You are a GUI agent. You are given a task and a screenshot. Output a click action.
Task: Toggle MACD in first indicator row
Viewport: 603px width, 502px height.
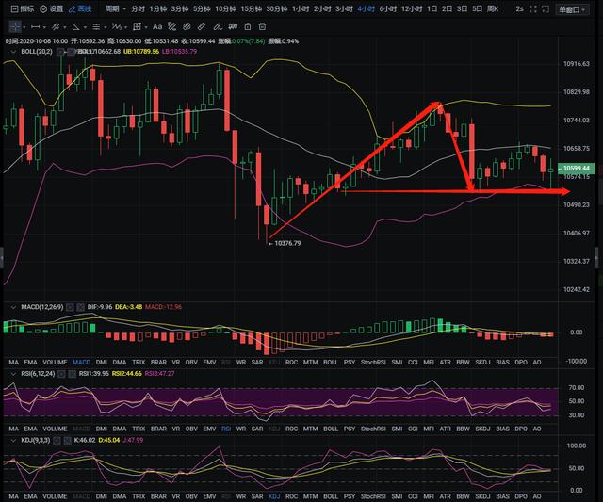(82, 363)
